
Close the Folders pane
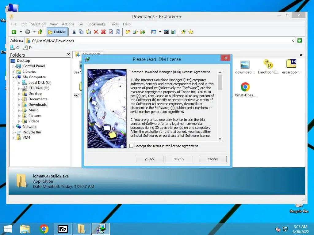(x=68, y=54)
